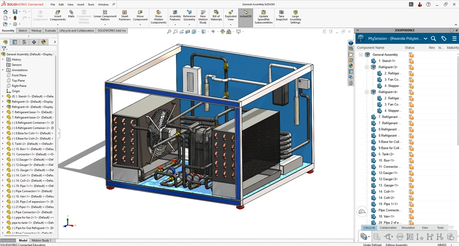
Task: Click the hard hat assistant icon
Action: (362, 212)
